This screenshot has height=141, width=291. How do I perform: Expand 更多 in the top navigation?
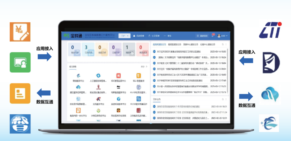pos(168,36)
